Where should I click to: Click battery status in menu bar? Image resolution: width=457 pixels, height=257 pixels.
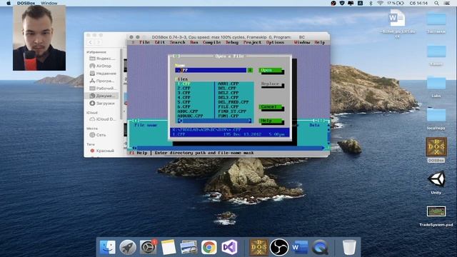click(396, 3)
